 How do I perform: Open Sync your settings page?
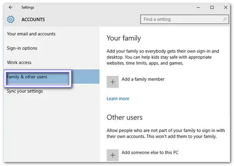(x=25, y=91)
